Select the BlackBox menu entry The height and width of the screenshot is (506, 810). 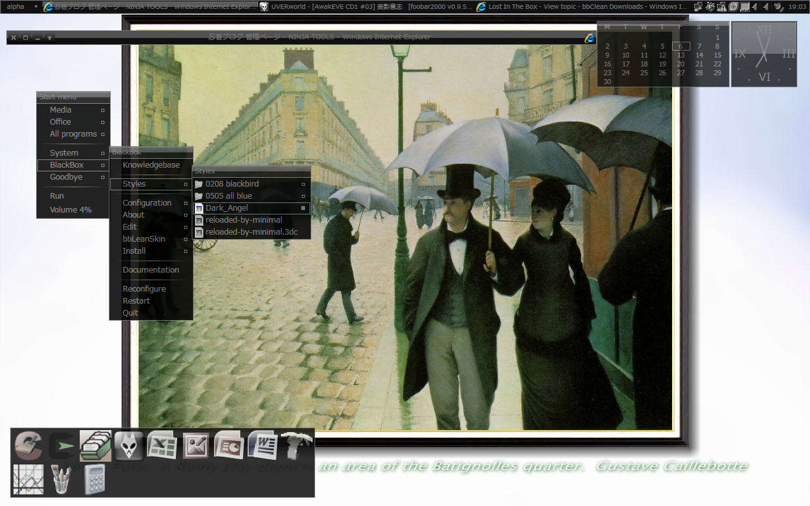point(73,165)
